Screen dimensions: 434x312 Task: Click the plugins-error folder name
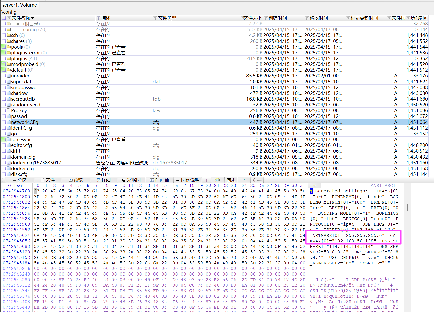[25, 53]
